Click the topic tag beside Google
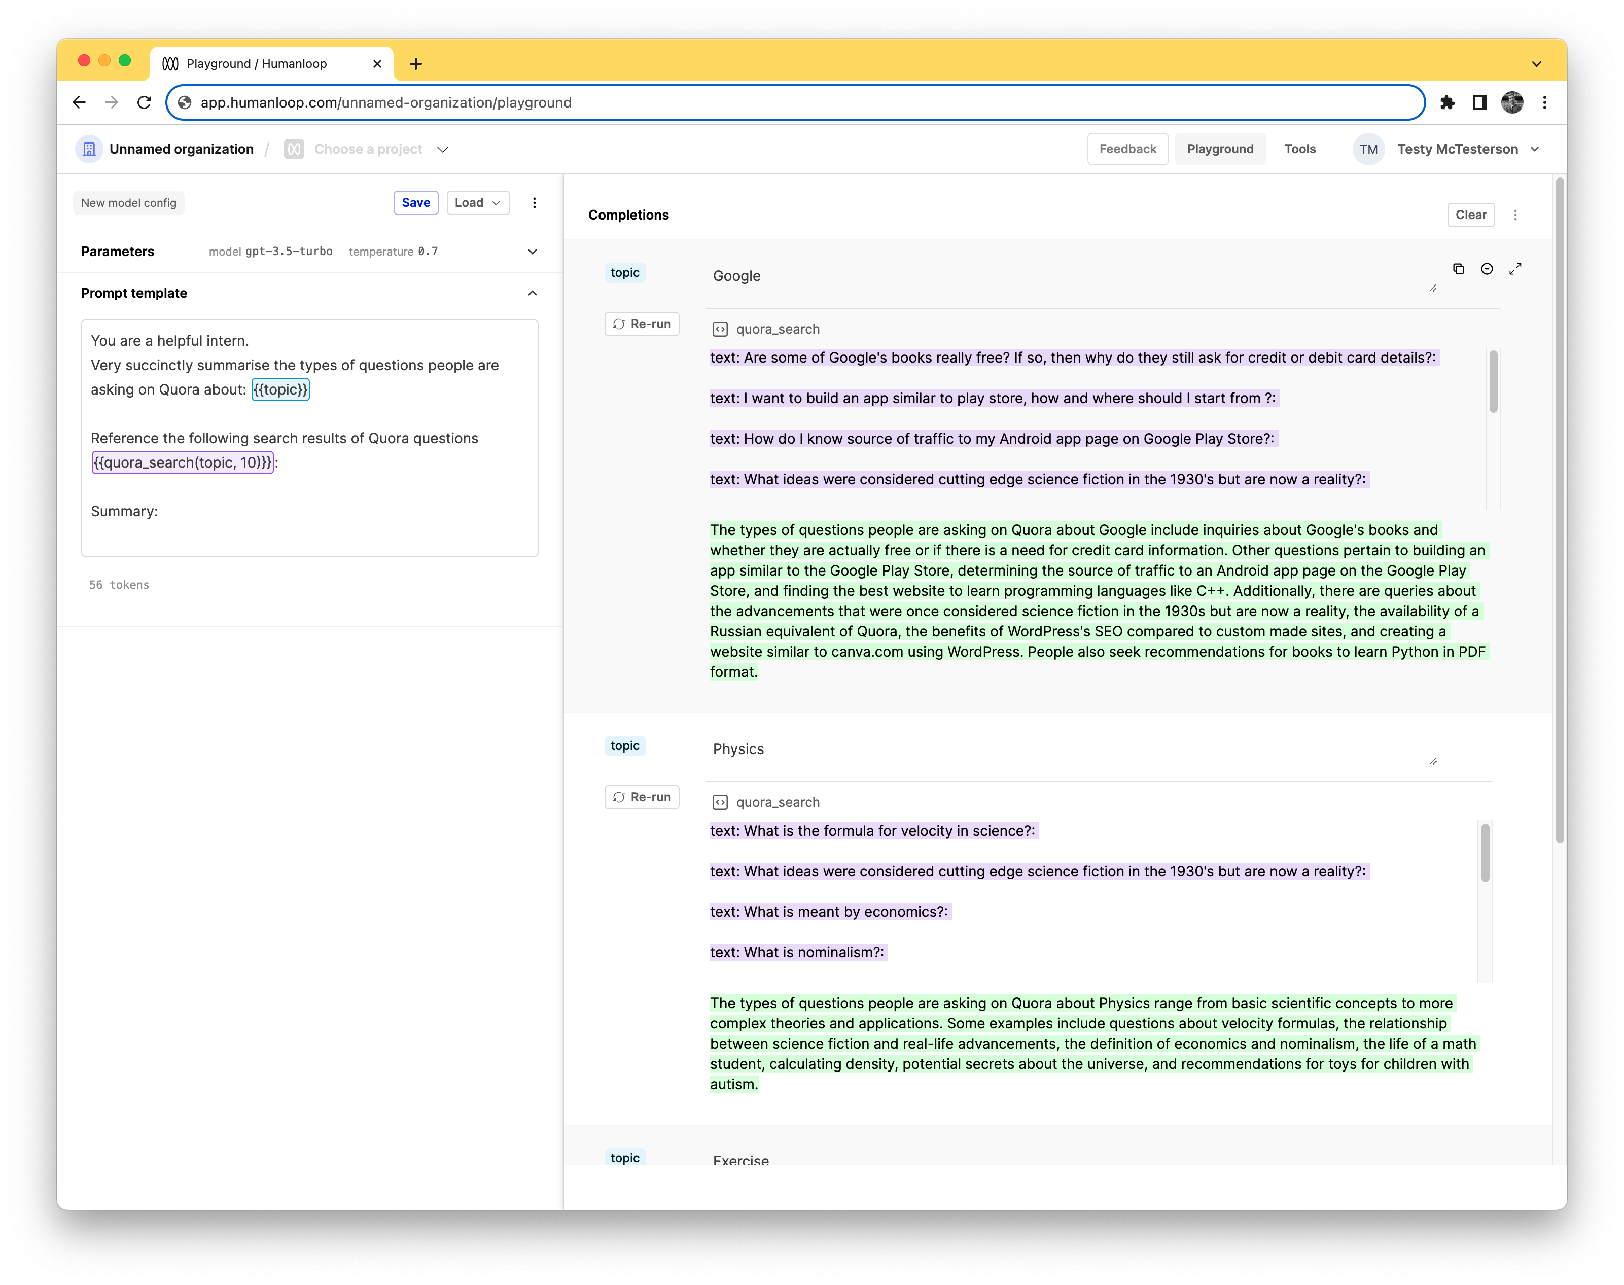Viewport: 1624px width, 1285px height. [625, 272]
